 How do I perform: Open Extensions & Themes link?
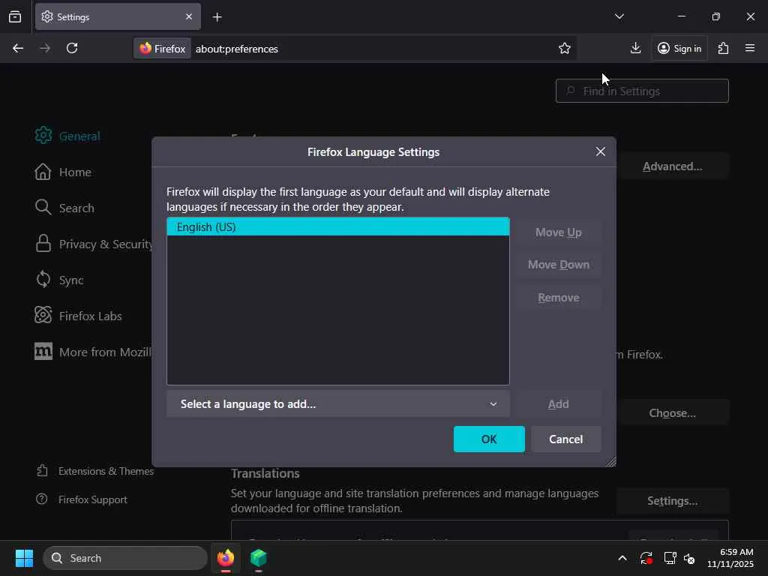pyautogui.click(x=95, y=471)
